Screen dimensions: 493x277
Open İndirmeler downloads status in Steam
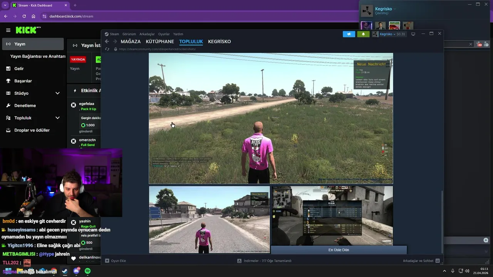click(x=265, y=260)
